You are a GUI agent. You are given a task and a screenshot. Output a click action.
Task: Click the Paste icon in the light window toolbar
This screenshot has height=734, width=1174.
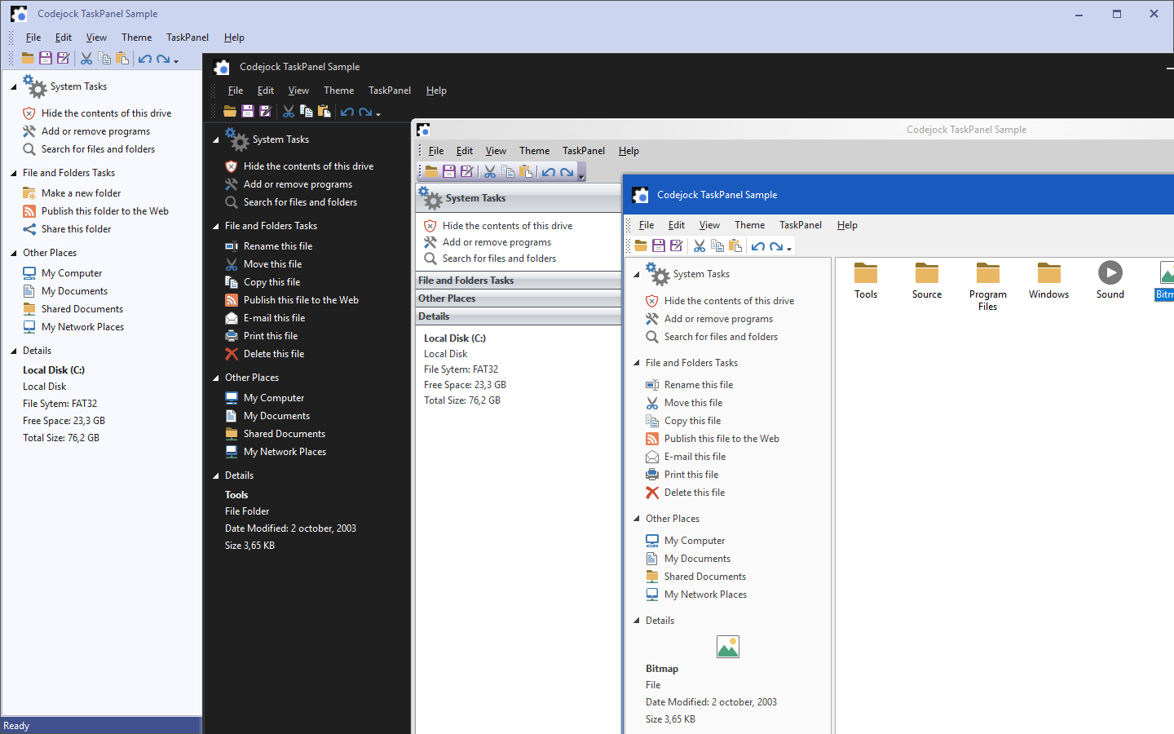(x=122, y=58)
